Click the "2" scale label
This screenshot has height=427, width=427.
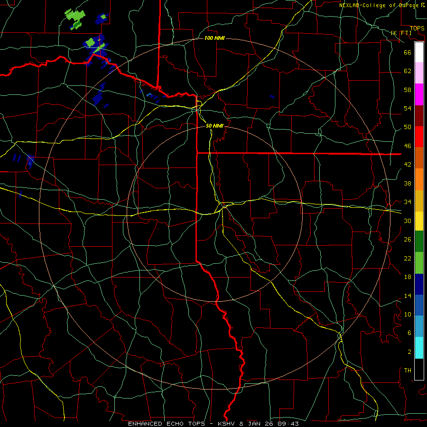409,352
